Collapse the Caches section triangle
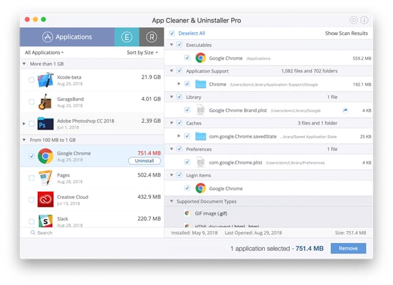 [172, 123]
